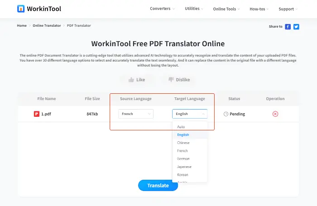Collapse Target Language dropdown showing English

(x=190, y=114)
